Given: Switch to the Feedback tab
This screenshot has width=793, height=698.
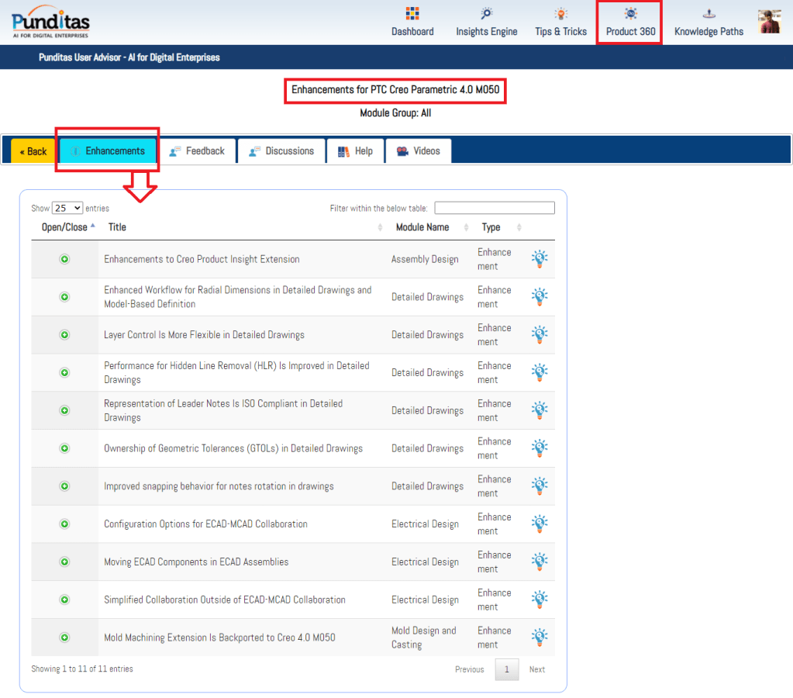Looking at the screenshot, I should point(197,151).
